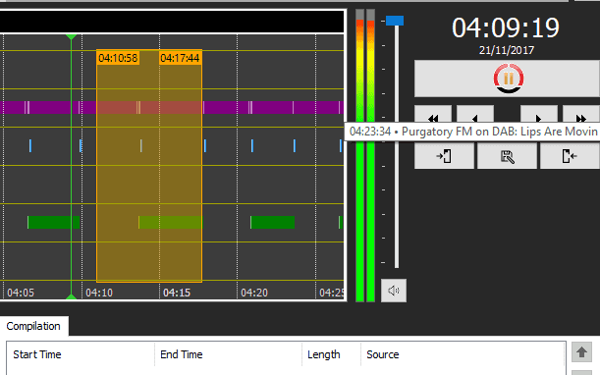The width and height of the screenshot is (600, 375).
Task: Set the mark-out point icon button
Action: pyautogui.click(x=570, y=156)
